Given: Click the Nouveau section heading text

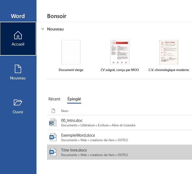Looking at the screenshot, I should (x=55, y=29).
